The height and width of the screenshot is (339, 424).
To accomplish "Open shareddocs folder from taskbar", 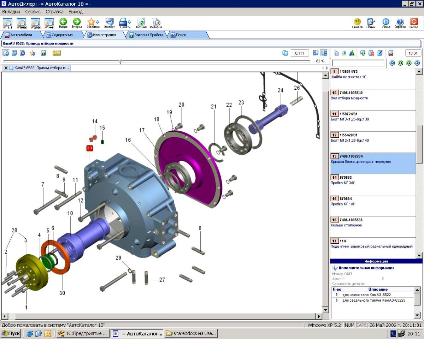I will (x=191, y=333).
